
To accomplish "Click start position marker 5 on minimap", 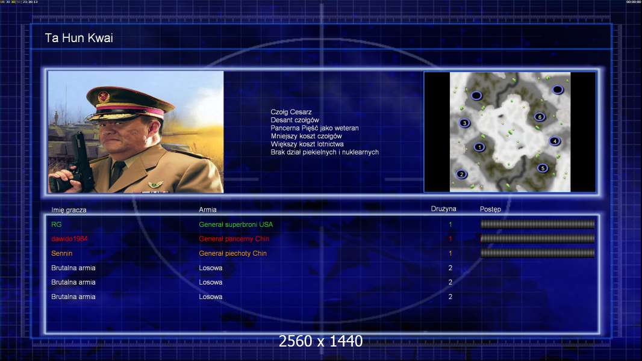I will coord(543,168).
